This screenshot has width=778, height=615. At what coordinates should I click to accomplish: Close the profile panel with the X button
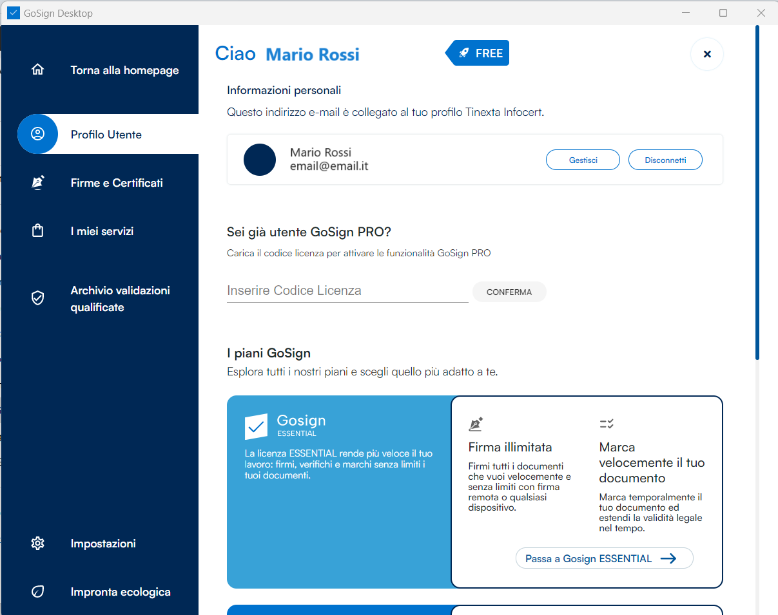coord(706,54)
